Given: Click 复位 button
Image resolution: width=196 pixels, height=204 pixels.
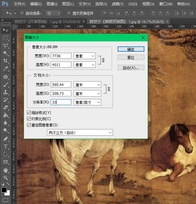Looking at the screenshot, I should [131, 57].
